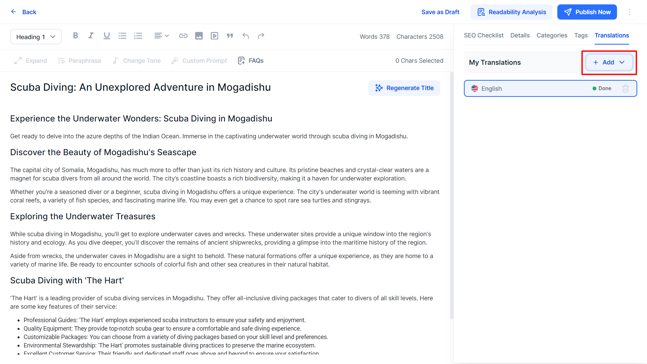Toggle italic formatting
This screenshot has width=647, height=364.
(91, 36)
